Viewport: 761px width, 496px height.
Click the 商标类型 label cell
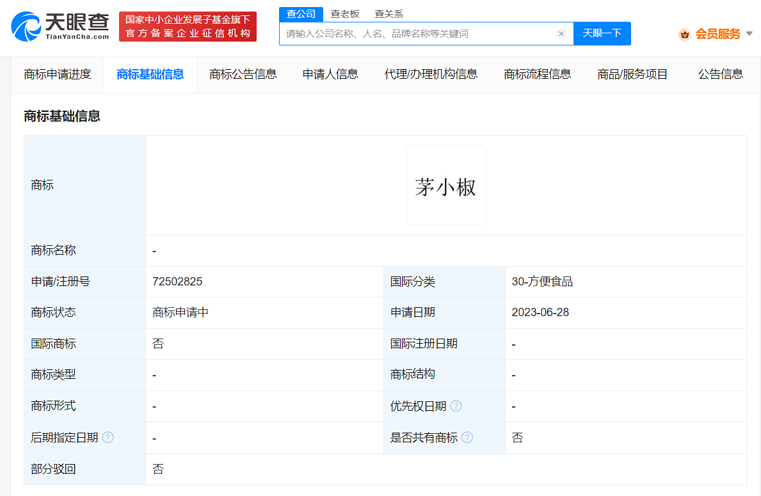click(85, 375)
